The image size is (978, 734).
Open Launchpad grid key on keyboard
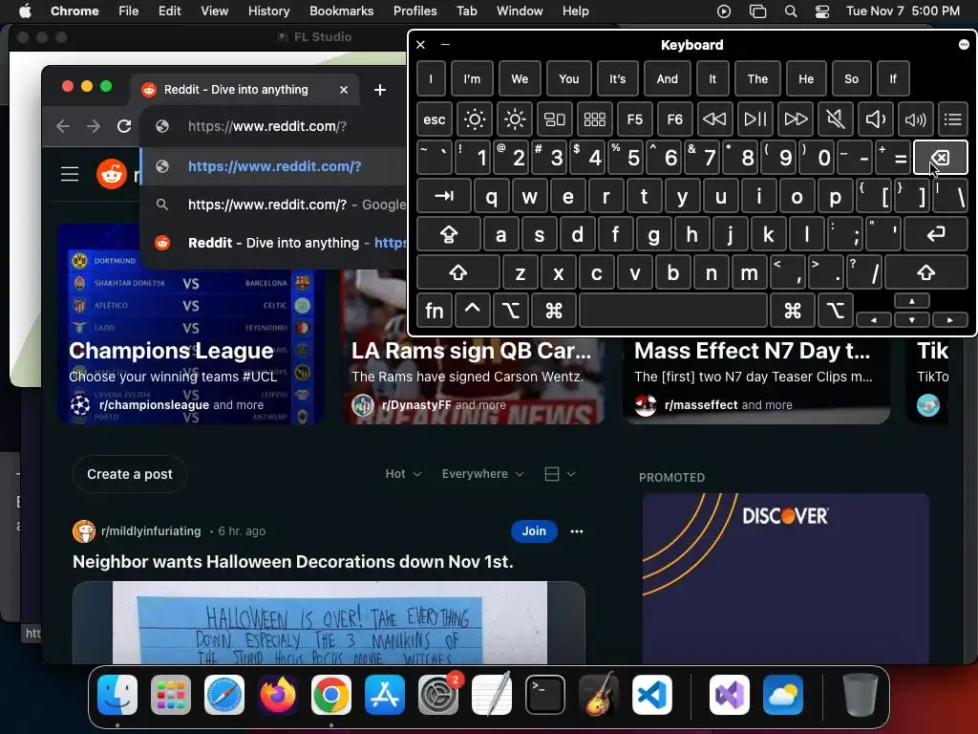(x=594, y=119)
